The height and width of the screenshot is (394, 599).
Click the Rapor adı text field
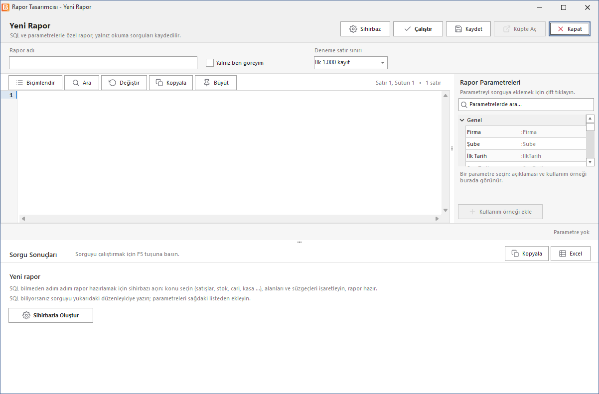103,63
